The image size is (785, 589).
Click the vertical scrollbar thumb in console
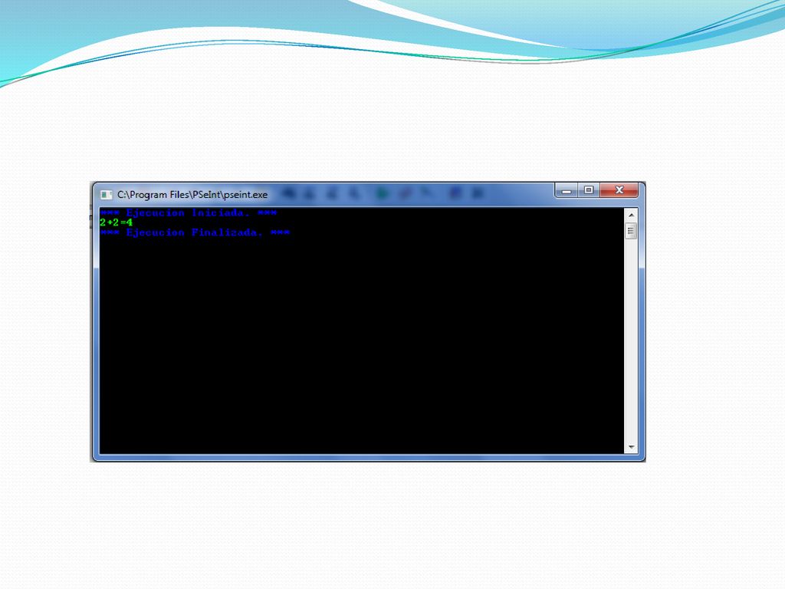[x=631, y=231]
